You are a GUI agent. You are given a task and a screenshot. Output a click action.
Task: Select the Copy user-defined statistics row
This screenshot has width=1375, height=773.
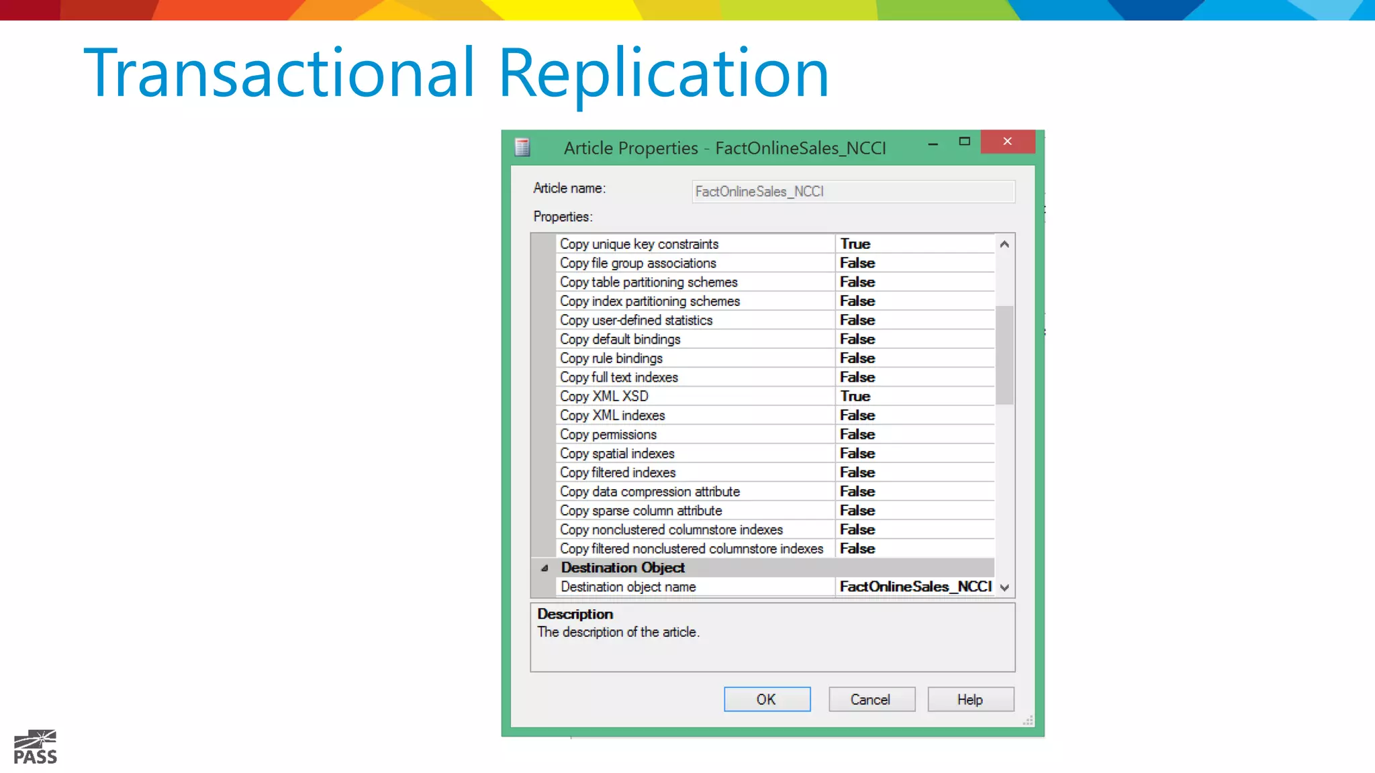click(x=775, y=320)
